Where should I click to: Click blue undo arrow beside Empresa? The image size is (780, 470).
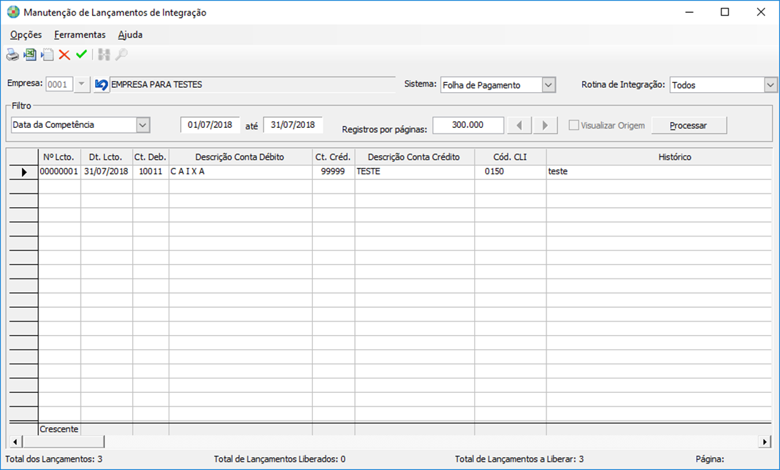tap(101, 84)
